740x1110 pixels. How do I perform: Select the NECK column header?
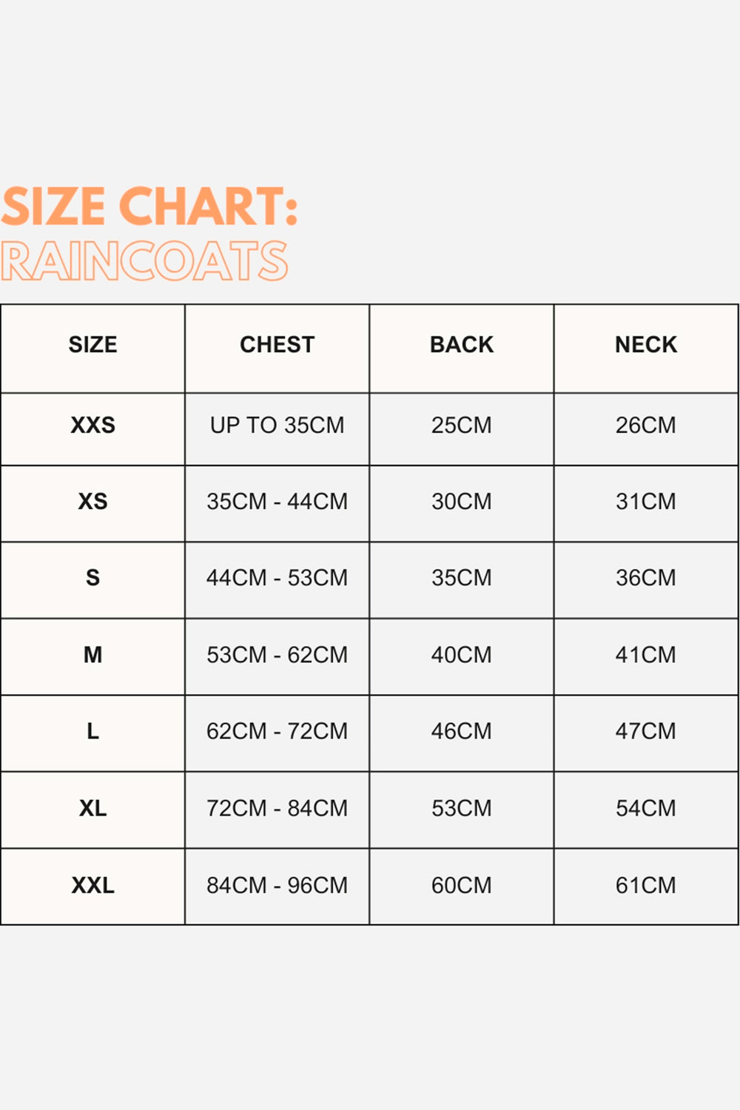(x=646, y=345)
